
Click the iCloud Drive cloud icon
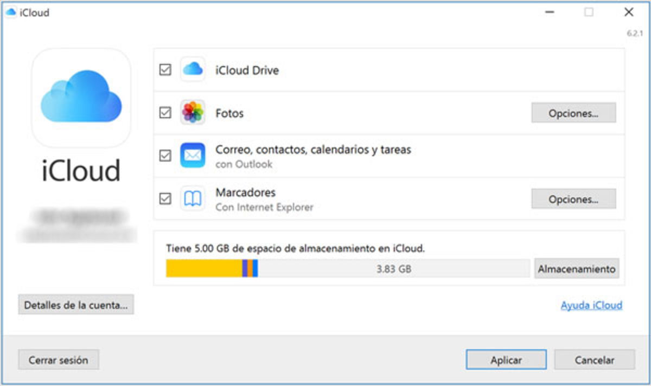tap(193, 70)
